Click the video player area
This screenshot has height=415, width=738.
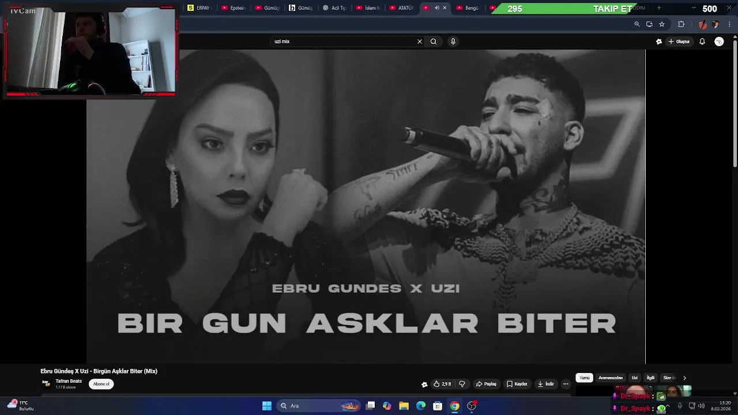click(366, 206)
